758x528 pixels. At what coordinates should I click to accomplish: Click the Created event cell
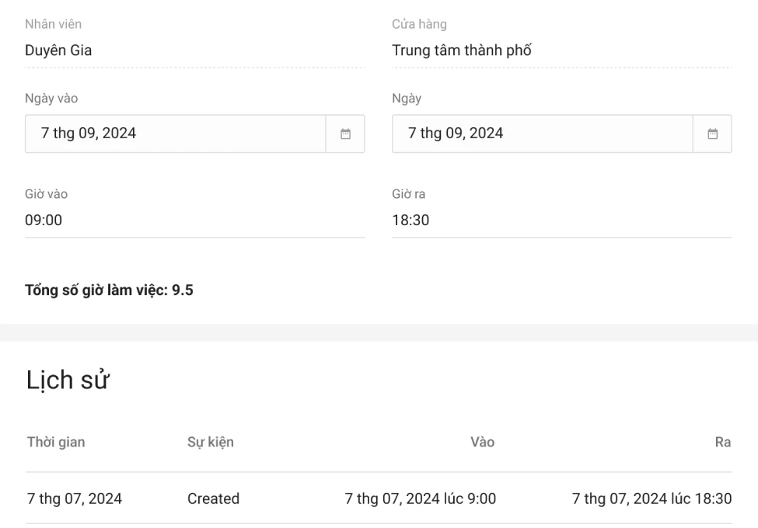(213, 498)
